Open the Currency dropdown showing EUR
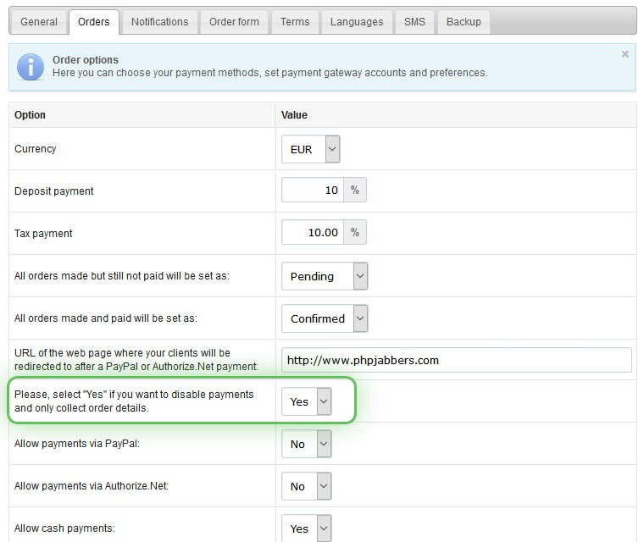The height and width of the screenshot is (542, 644). [x=310, y=149]
